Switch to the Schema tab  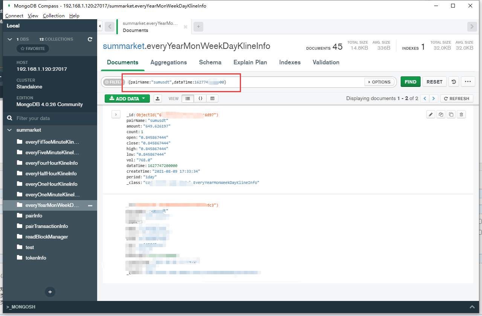pos(210,62)
